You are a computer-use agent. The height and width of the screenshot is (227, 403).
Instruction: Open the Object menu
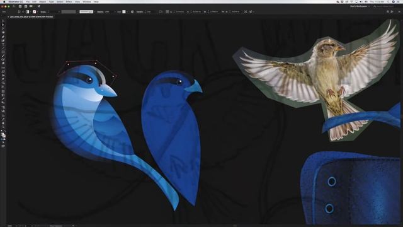coord(42,2)
